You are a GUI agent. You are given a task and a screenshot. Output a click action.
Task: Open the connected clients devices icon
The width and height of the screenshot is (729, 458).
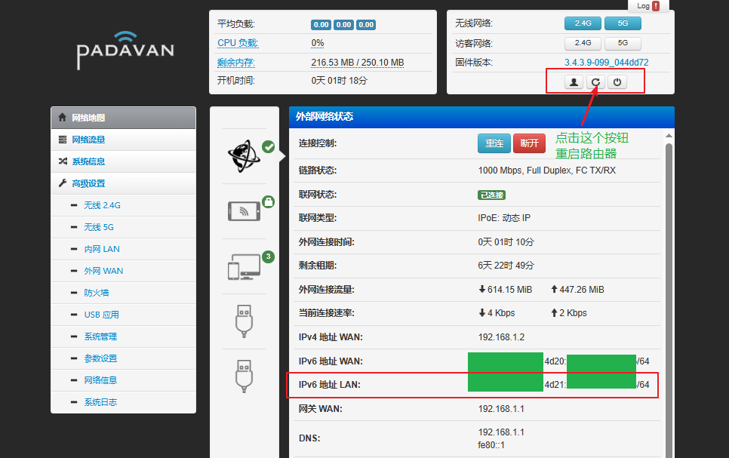point(244,267)
